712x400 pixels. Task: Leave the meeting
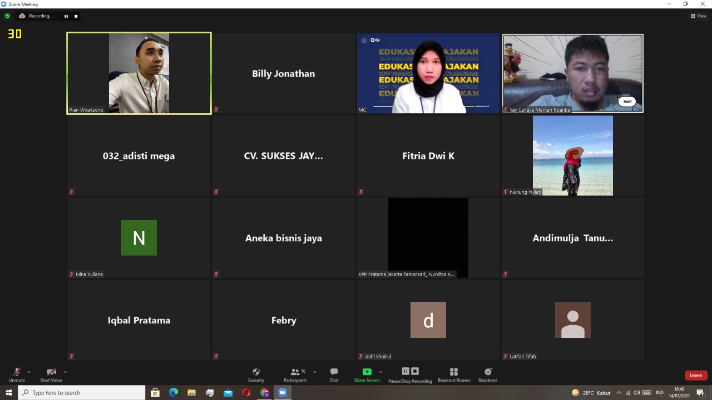click(695, 375)
